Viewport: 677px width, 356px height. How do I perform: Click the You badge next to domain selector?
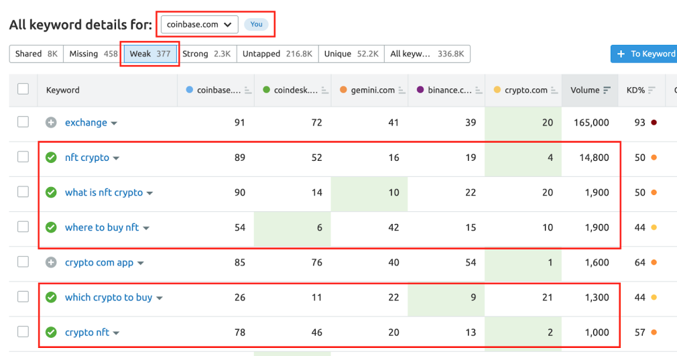pos(256,24)
